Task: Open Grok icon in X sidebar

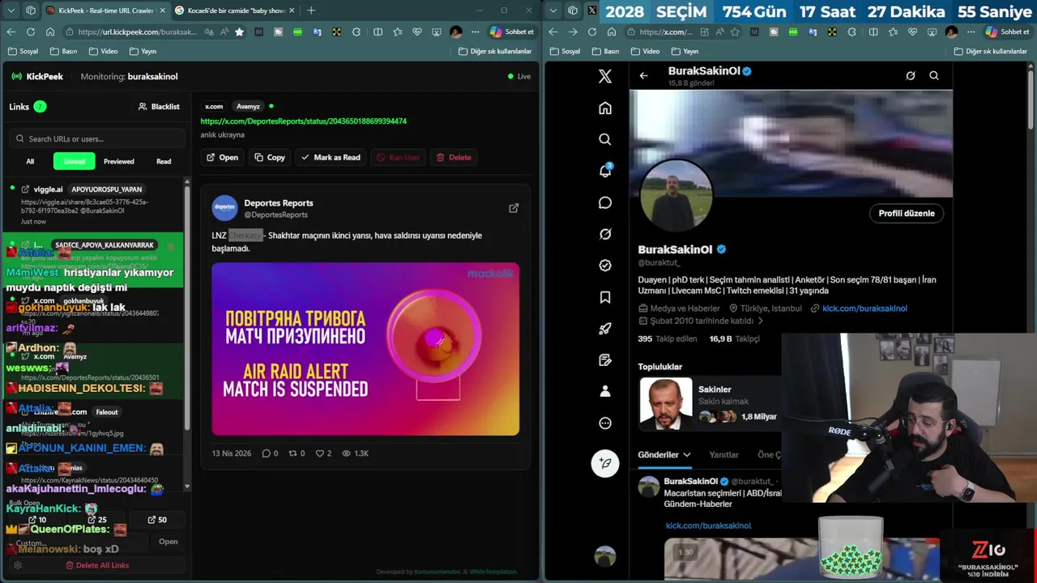Action: click(604, 234)
